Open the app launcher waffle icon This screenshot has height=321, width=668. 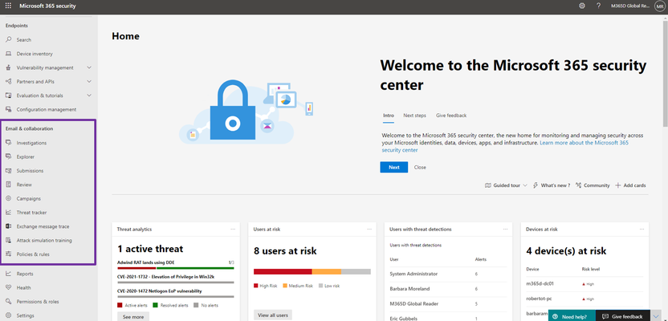pyautogui.click(x=9, y=6)
